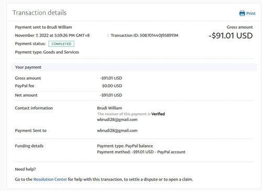Click the 'Need help?' heading
Viewport: 262px width, 191px height.
(25, 169)
